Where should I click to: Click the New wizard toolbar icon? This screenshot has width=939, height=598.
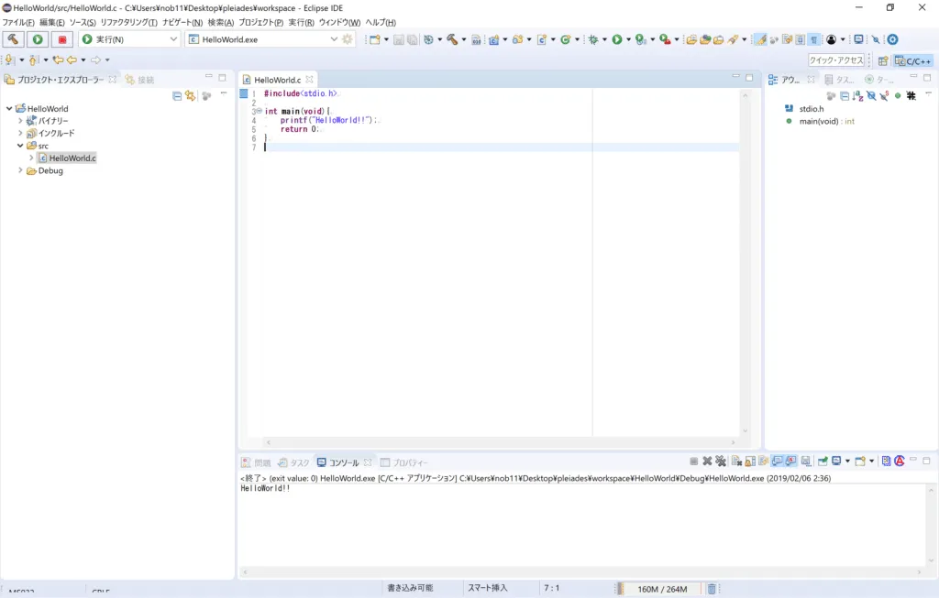click(x=374, y=39)
